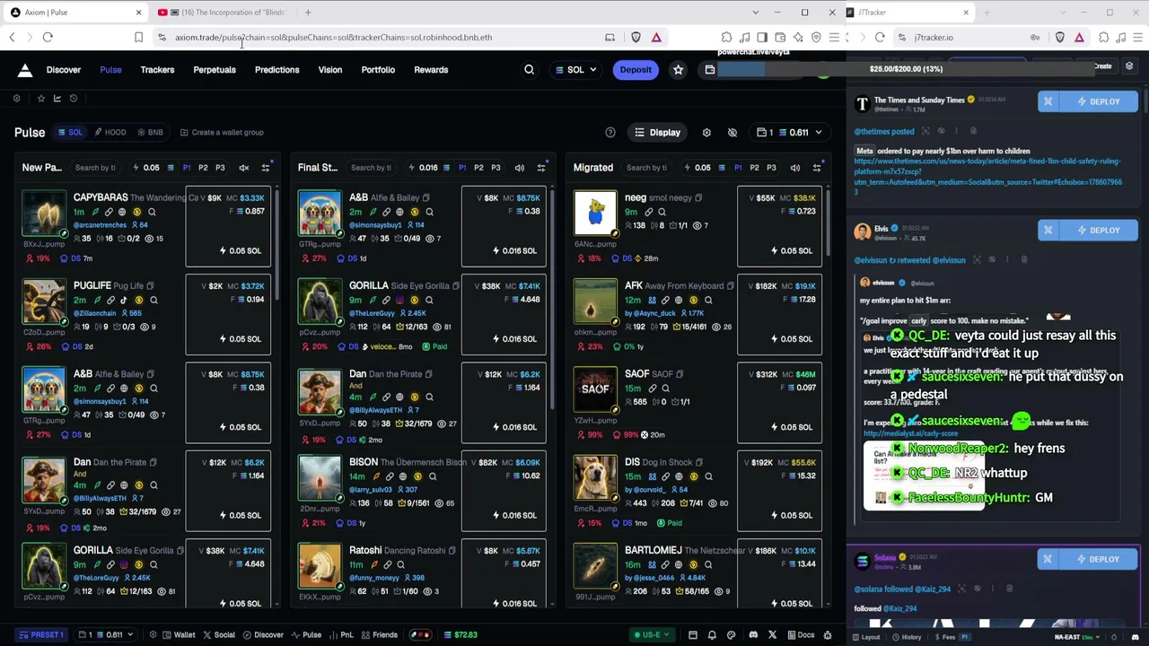Click the browser reload icon for Axiom tab

tap(48, 38)
